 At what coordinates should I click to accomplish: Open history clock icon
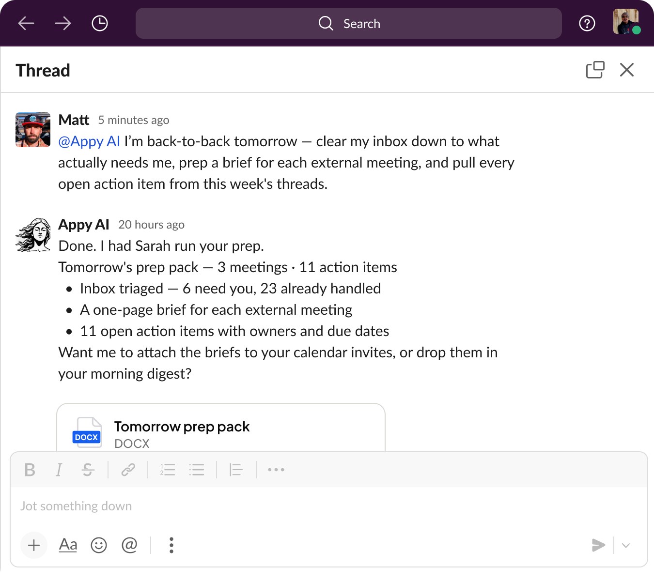click(100, 23)
